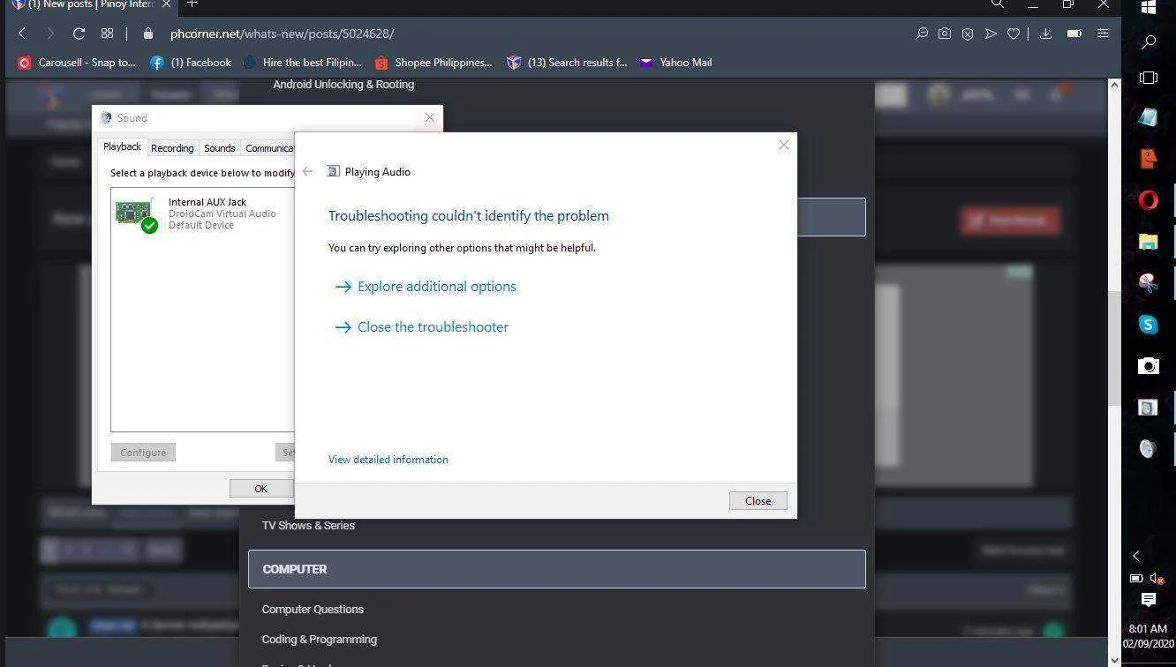Click Explore additional options
This screenshot has height=667, width=1176.
[426, 287]
